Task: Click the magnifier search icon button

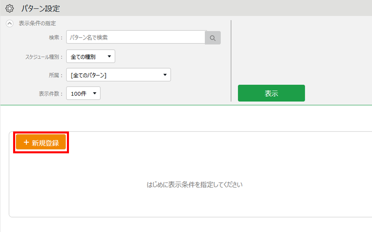Action: [x=213, y=38]
